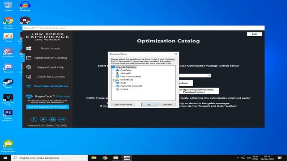
Task: Open the Discord desktop shortcut
Action: click(x=8, y=68)
